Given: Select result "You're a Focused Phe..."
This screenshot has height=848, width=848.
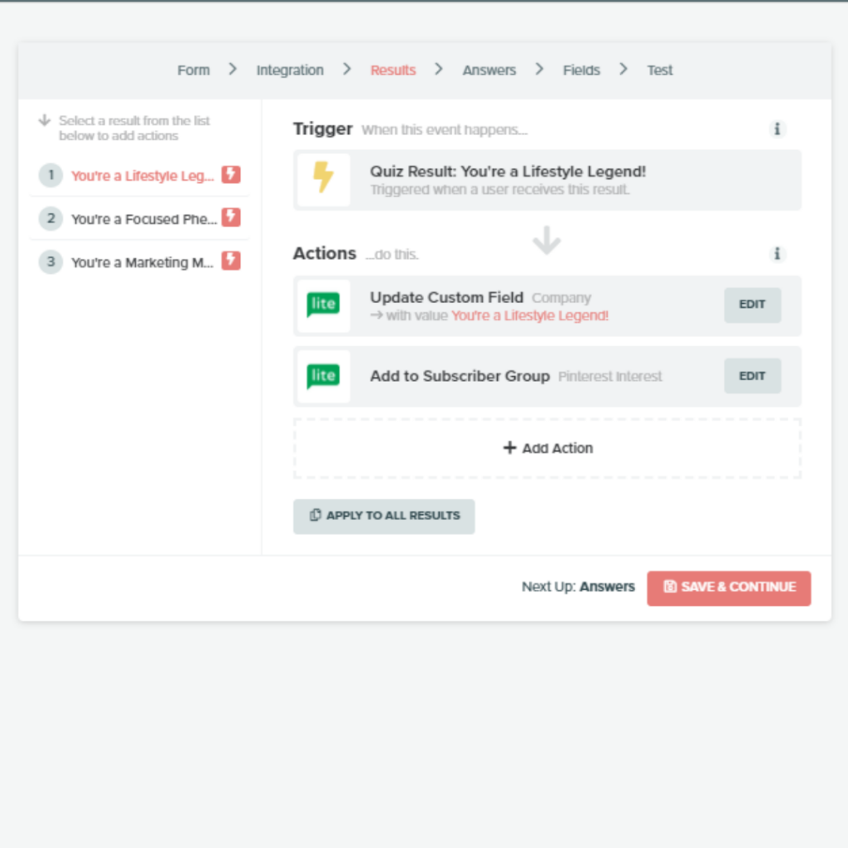Looking at the screenshot, I should 144,219.
